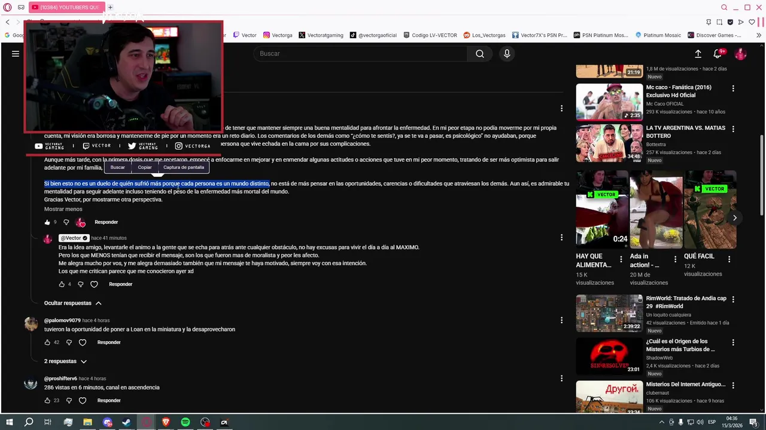Open the @palomov9079 commenter profile
766x430 pixels.
coord(62,320)
